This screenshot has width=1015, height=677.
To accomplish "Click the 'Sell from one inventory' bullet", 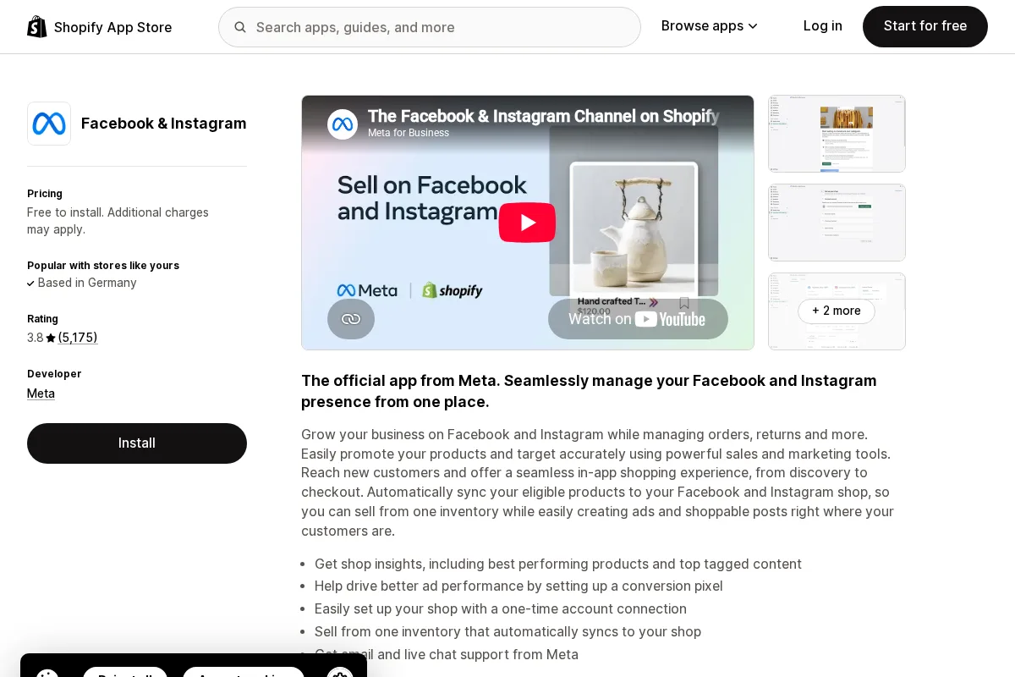I will point(507,631).
